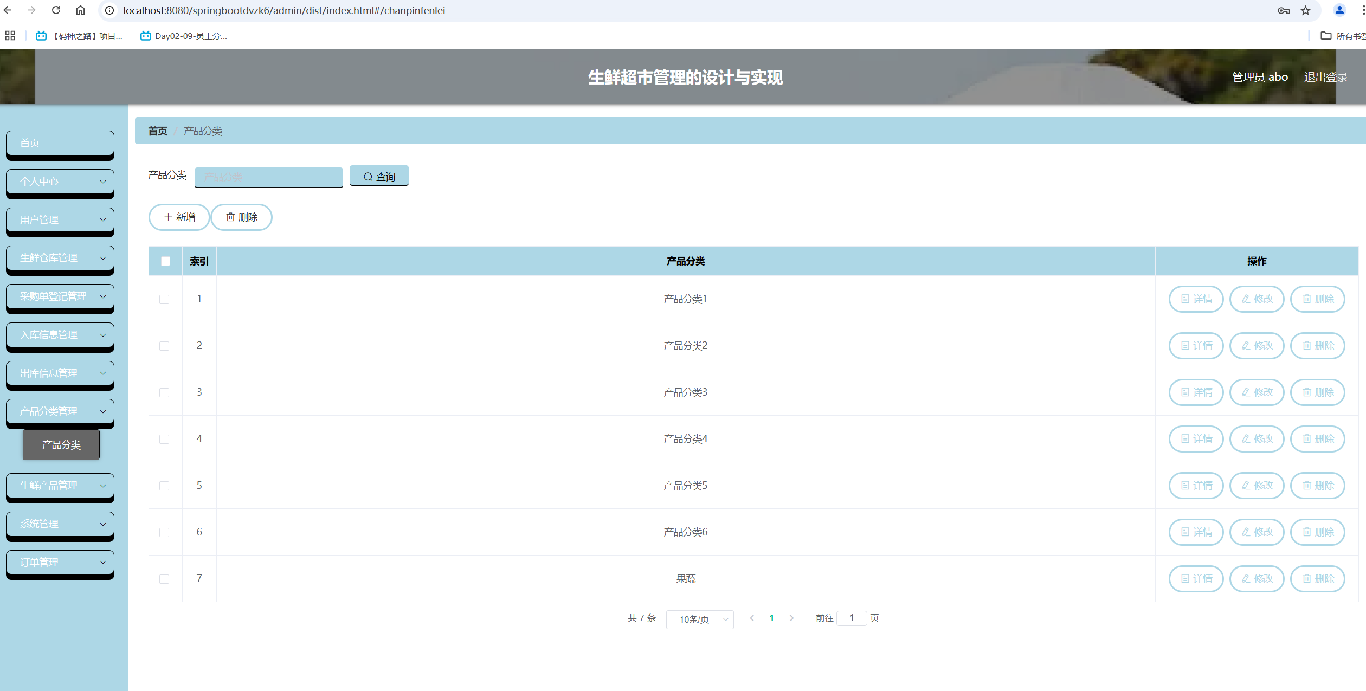The height and width of the screenshot is (691, 1366).
Task: Expand 用户管理 sidebar menu
Action: [x=60, y=220]
